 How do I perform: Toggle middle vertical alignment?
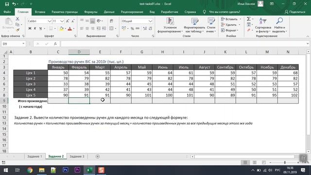tap(87, 21)
